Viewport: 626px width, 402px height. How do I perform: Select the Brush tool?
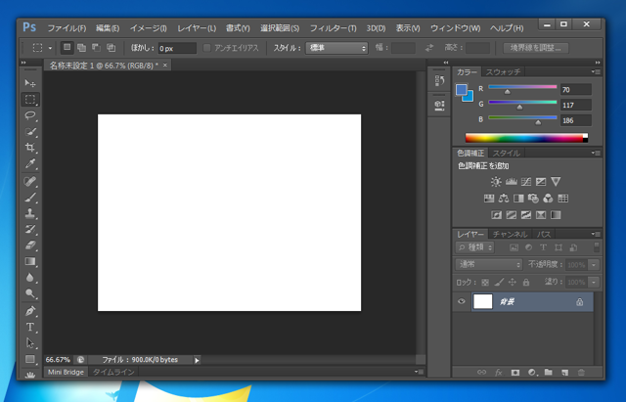tap(30, 198)
